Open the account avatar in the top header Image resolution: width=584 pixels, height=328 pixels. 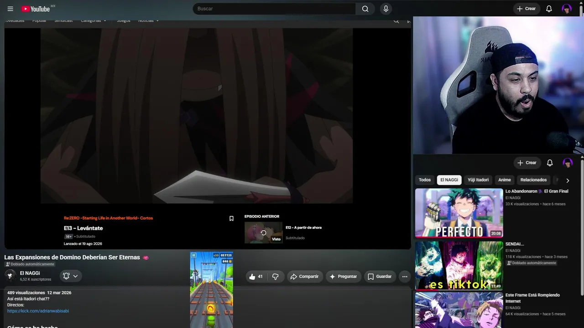[567, 9]
